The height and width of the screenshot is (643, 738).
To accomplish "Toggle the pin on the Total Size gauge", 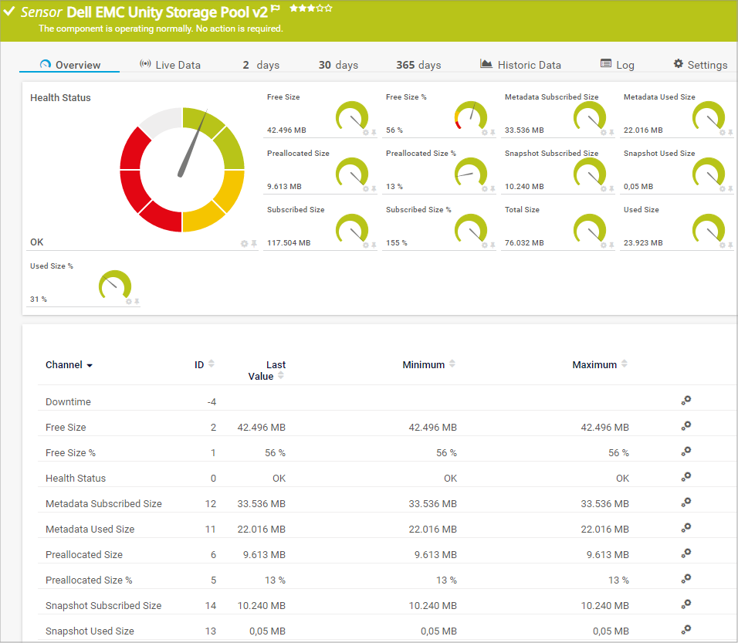I will coord(611,245).
